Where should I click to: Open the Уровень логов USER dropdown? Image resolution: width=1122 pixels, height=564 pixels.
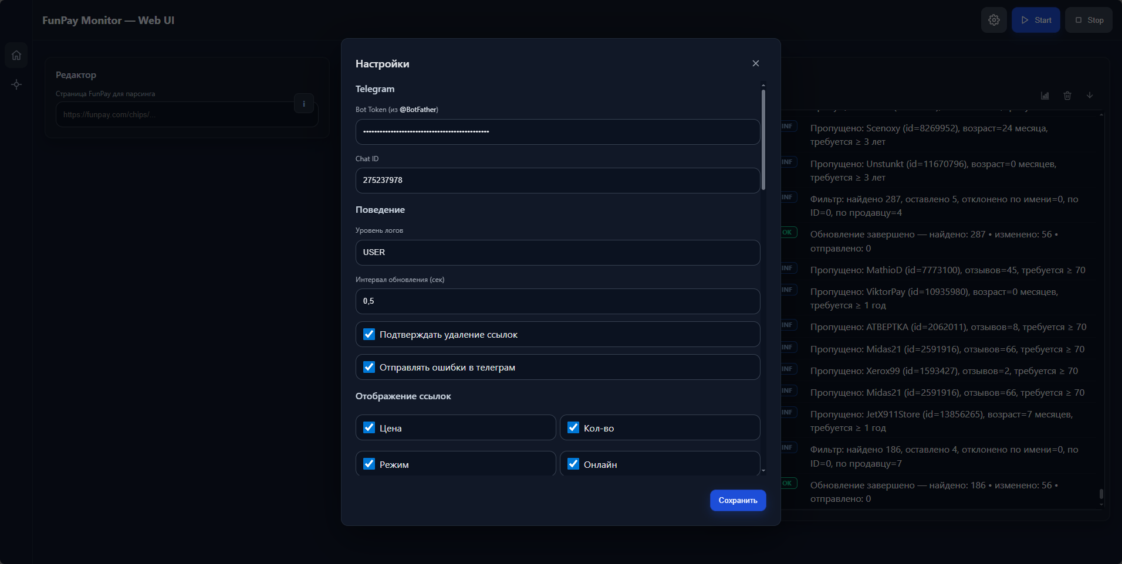coord(557,252)
